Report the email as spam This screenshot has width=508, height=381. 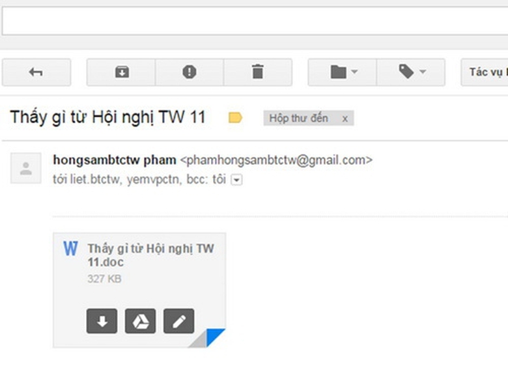pos(190,72)
